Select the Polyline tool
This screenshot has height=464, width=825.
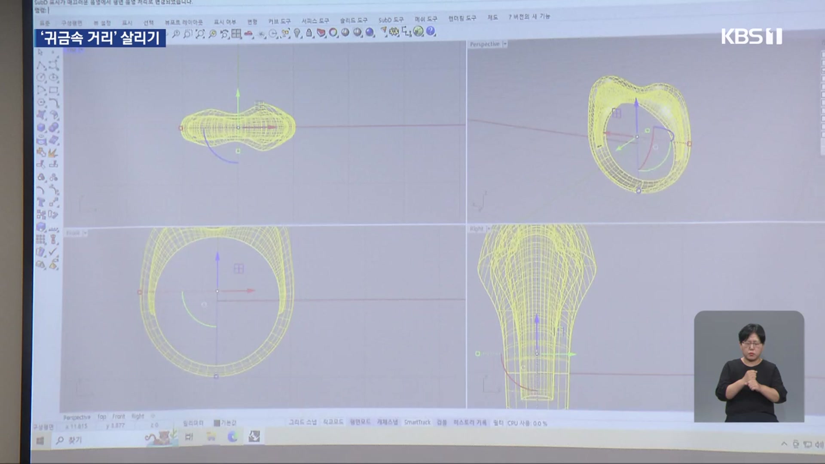click(x=41, y=65)
